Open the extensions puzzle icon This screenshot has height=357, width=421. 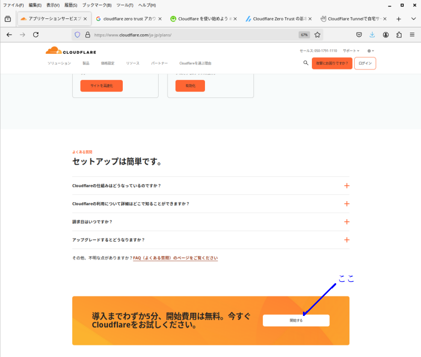(x=399, y=35)
